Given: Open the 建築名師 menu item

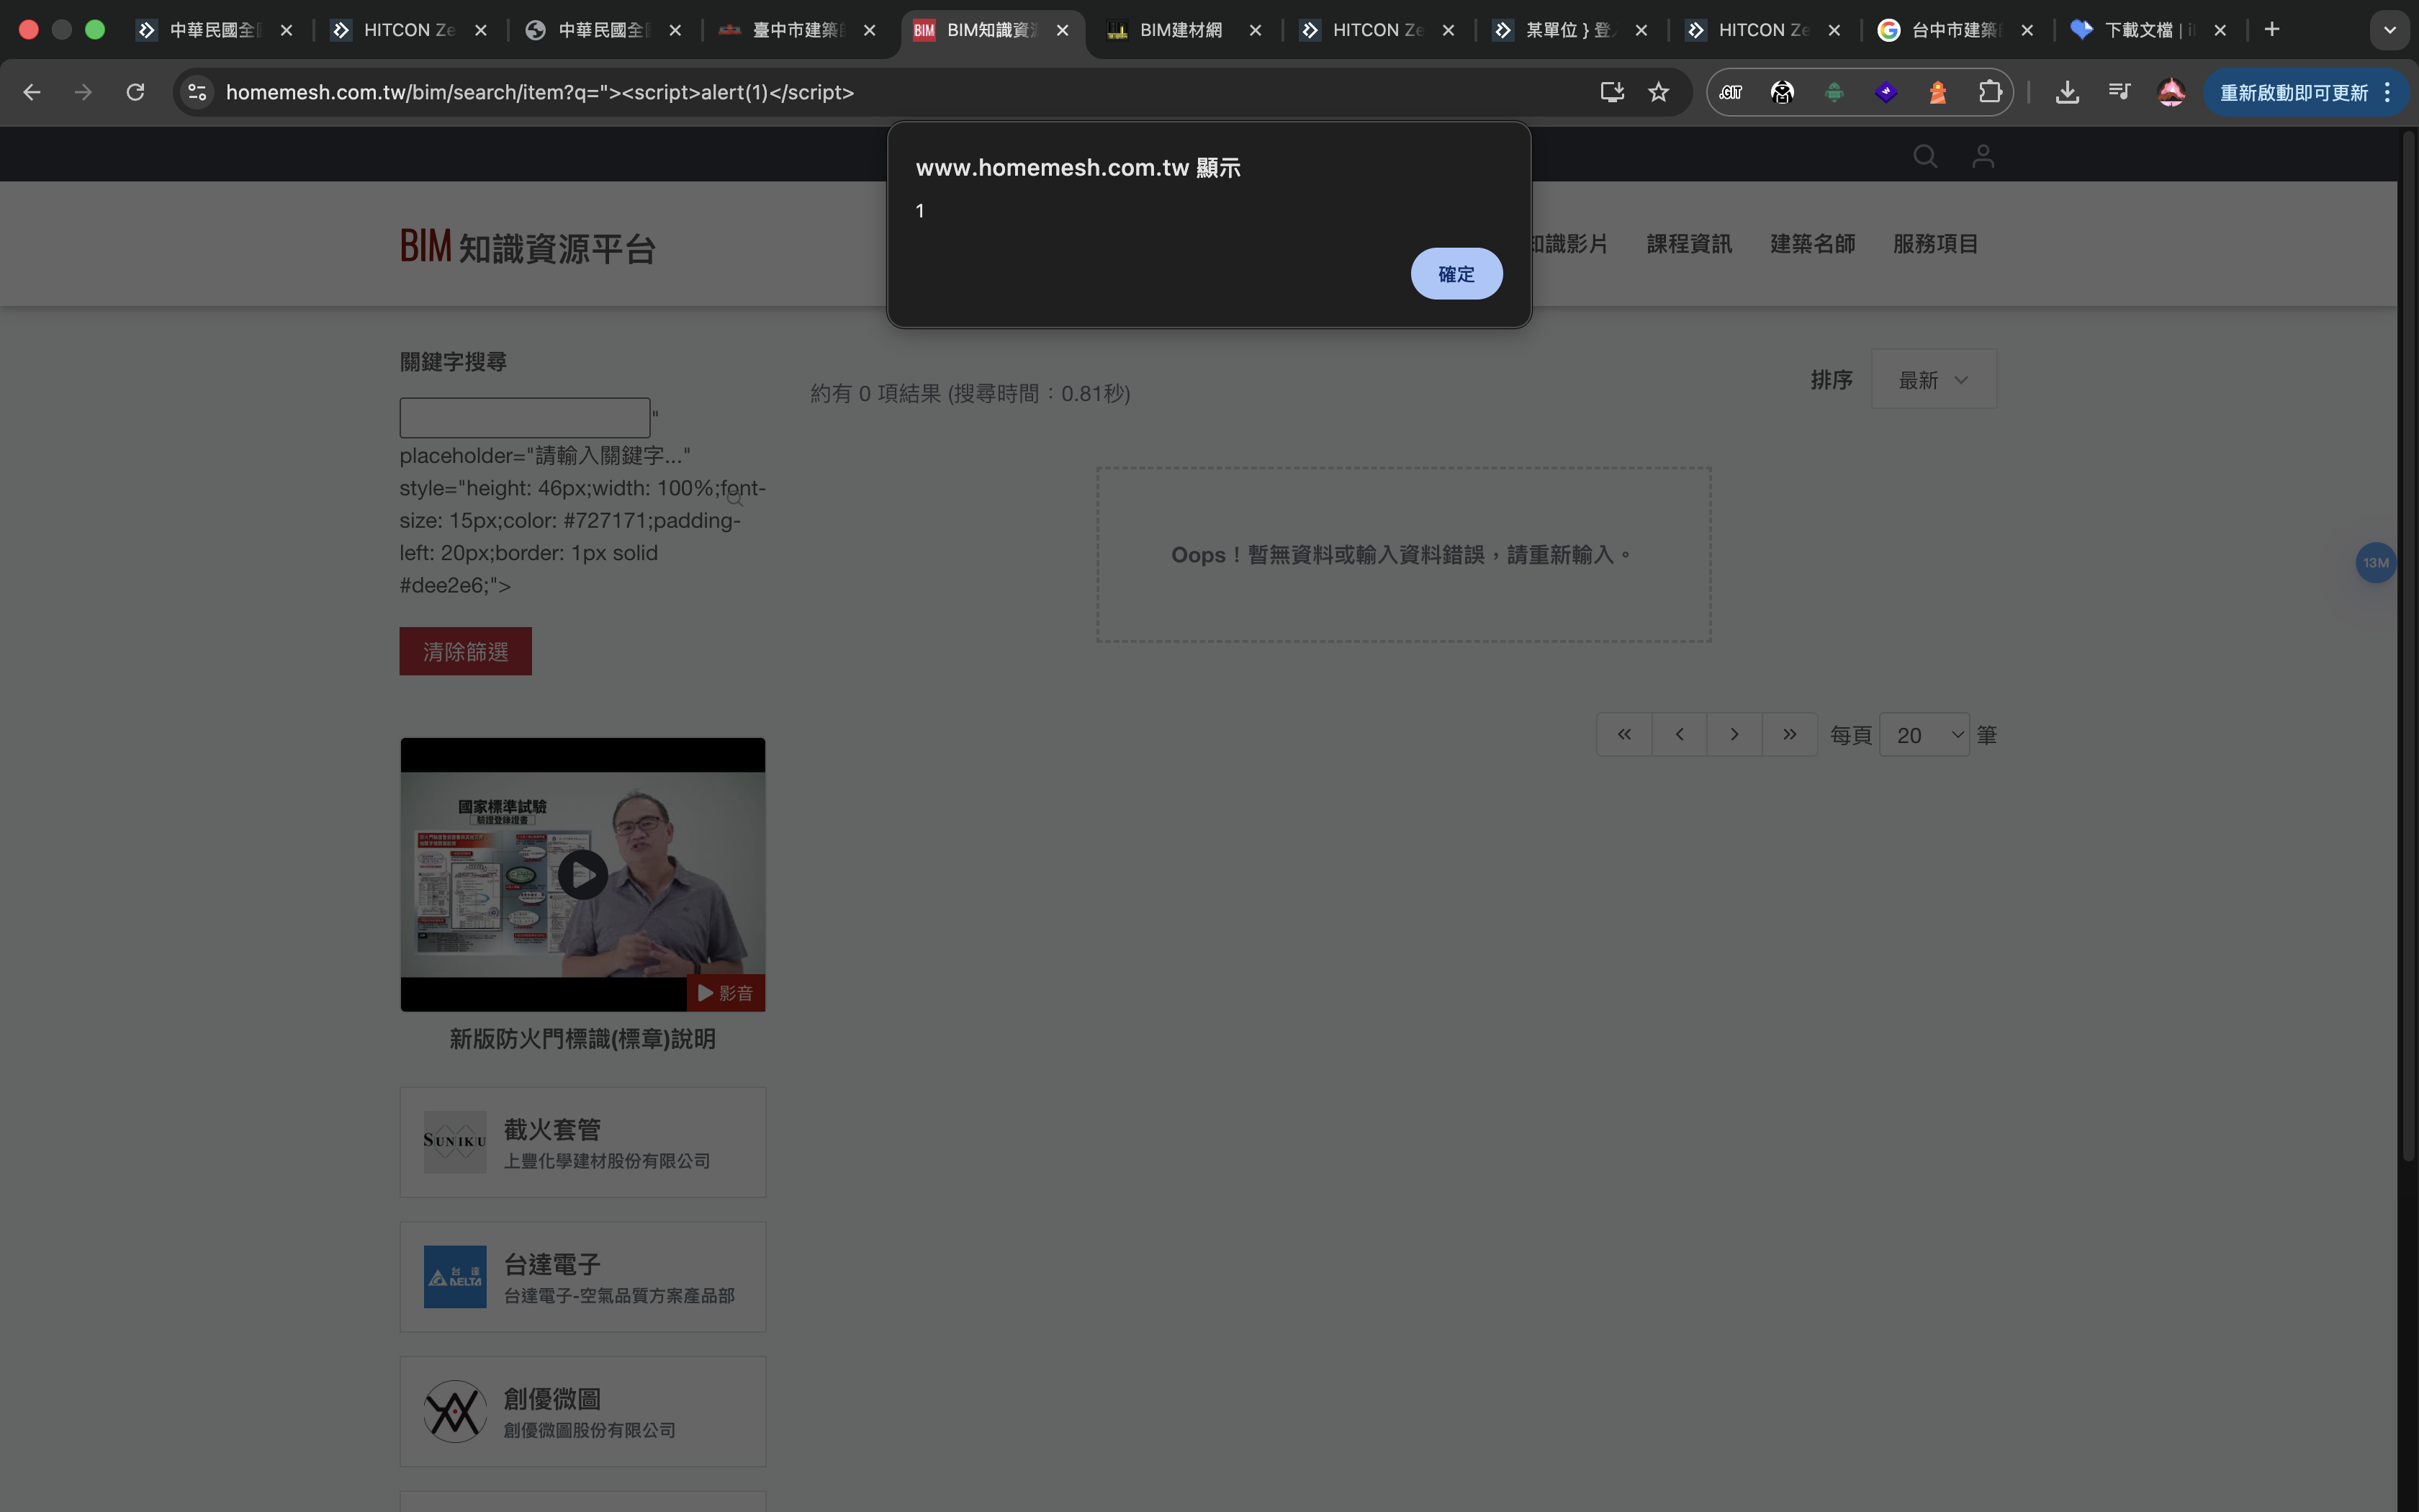Looking at the screenshot, I should pos(1812,243).
